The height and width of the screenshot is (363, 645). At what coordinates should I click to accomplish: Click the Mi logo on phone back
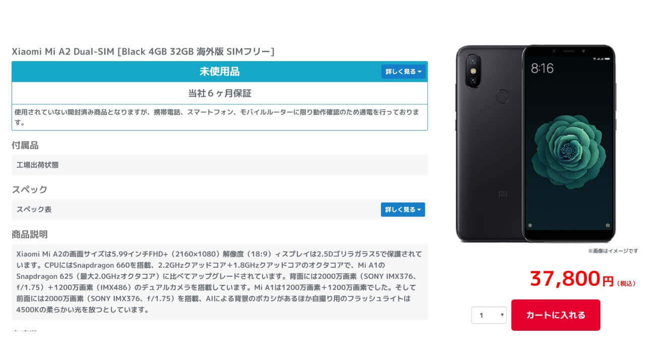point(502,193)
